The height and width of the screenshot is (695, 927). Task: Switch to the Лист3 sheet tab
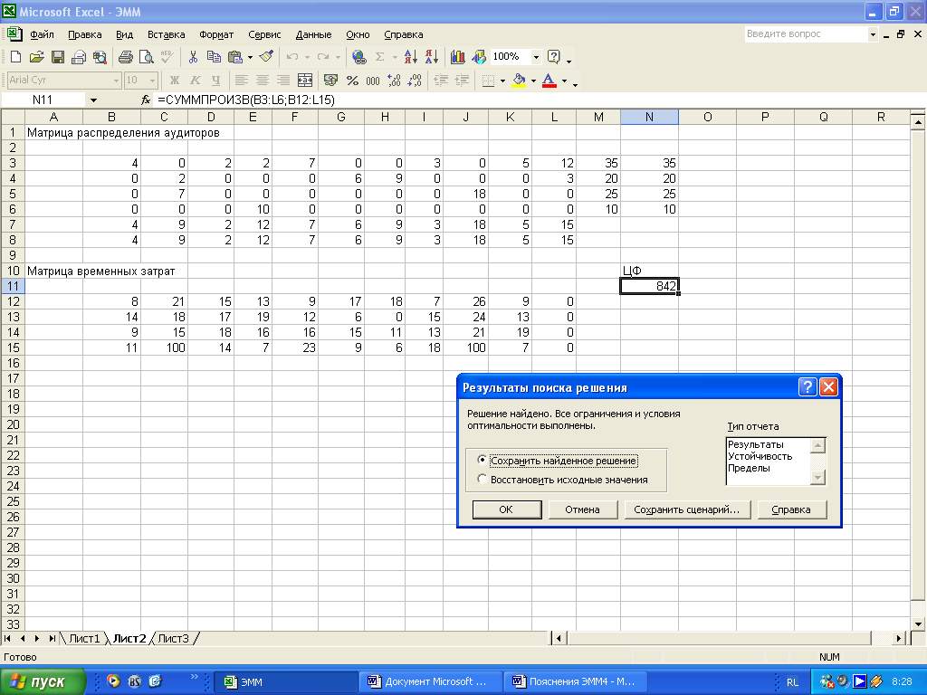174,638
